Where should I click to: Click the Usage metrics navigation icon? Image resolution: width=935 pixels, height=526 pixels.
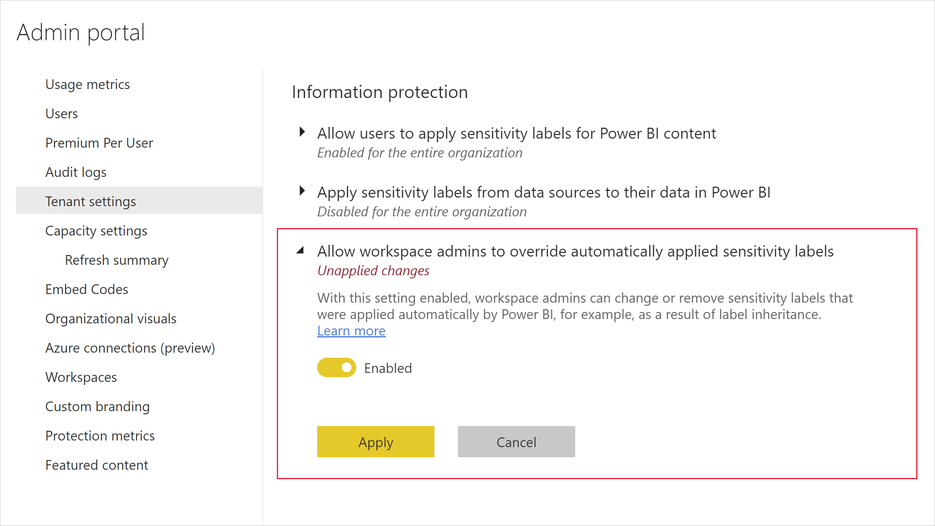pos(87,84)
